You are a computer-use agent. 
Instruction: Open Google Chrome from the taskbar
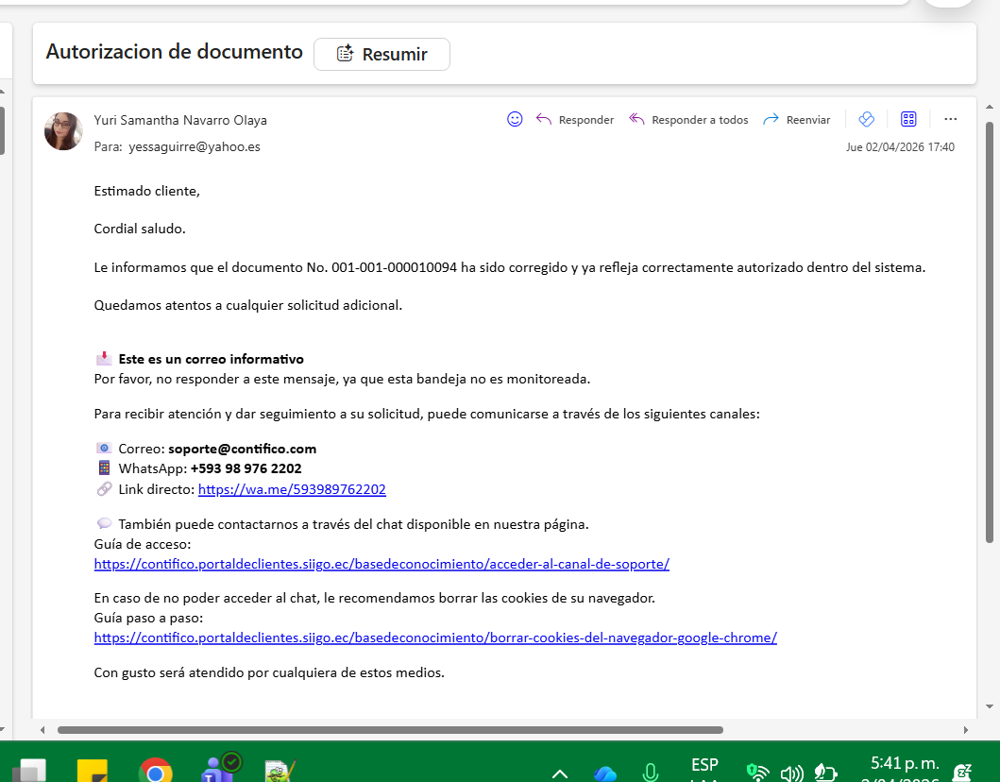tap(155, 770)
